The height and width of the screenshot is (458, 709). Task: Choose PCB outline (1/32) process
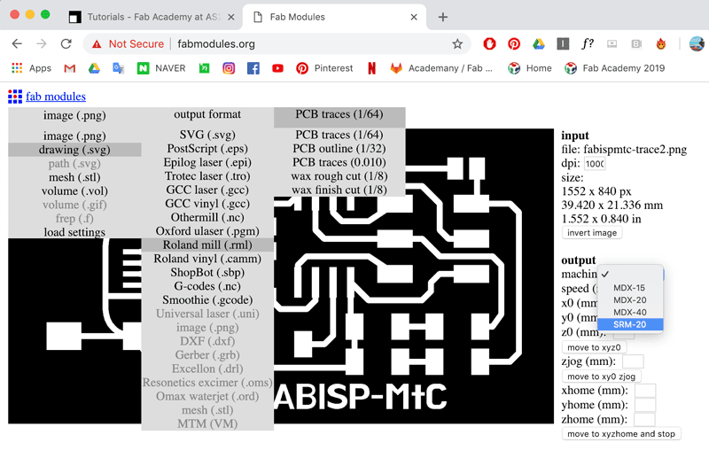pos(339,149)
